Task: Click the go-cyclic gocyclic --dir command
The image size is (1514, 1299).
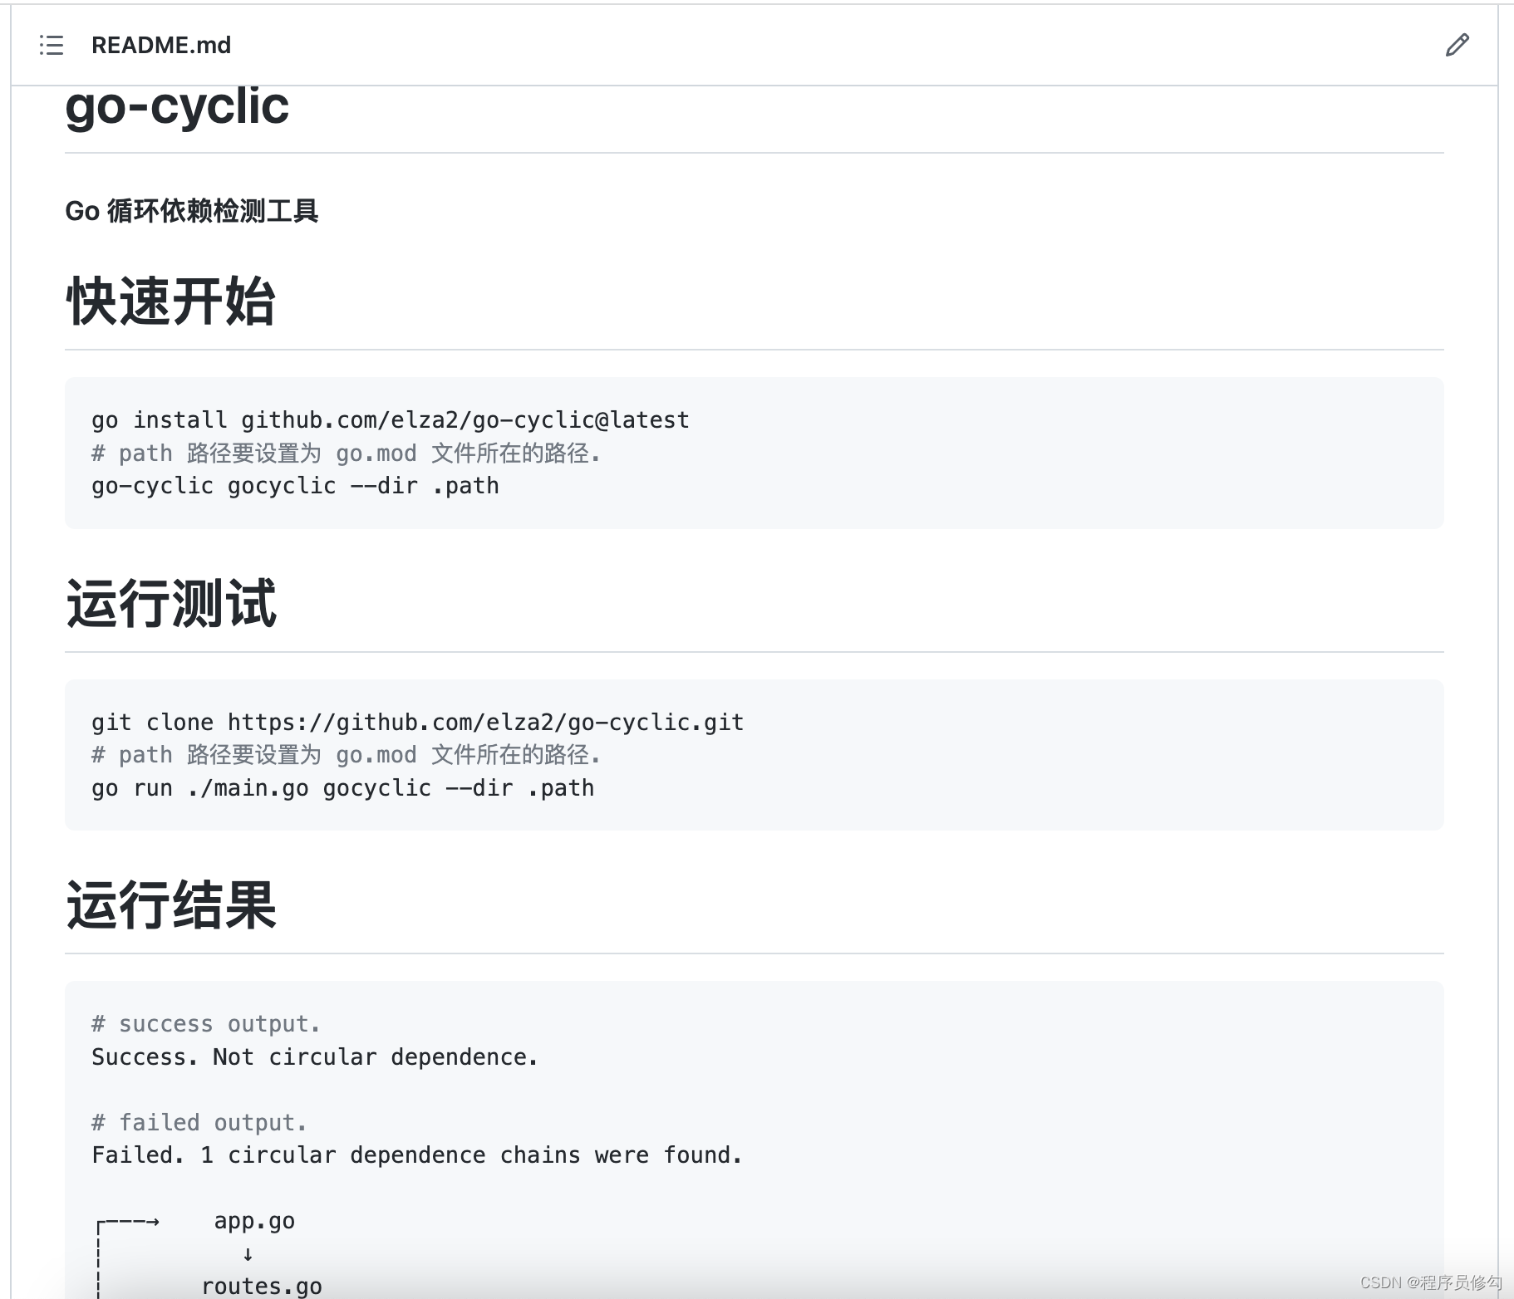Action: coord(295,485)
